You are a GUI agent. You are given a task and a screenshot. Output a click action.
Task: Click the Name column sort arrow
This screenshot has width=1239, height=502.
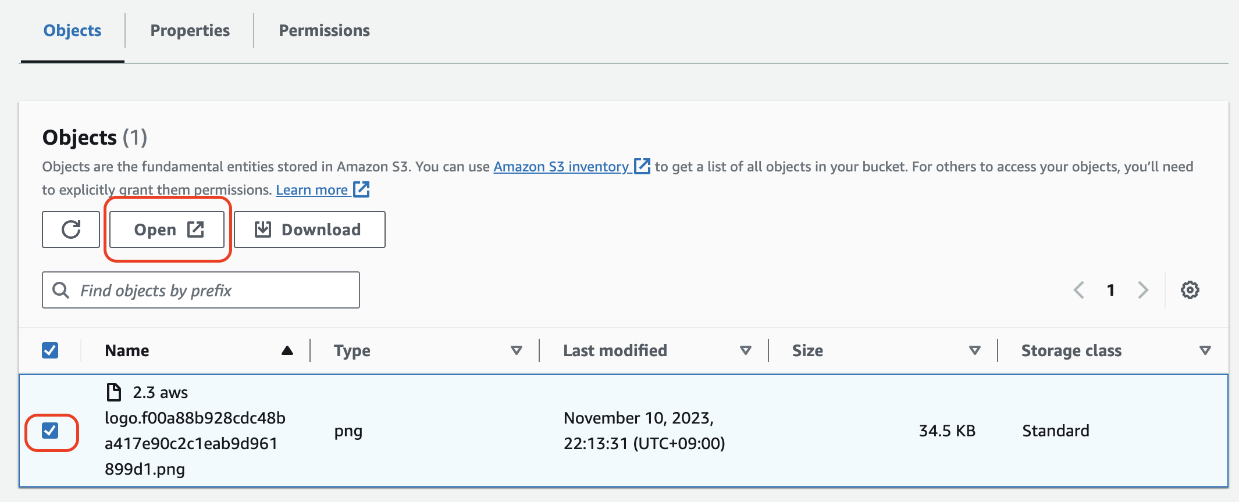[x=287, y=350]
